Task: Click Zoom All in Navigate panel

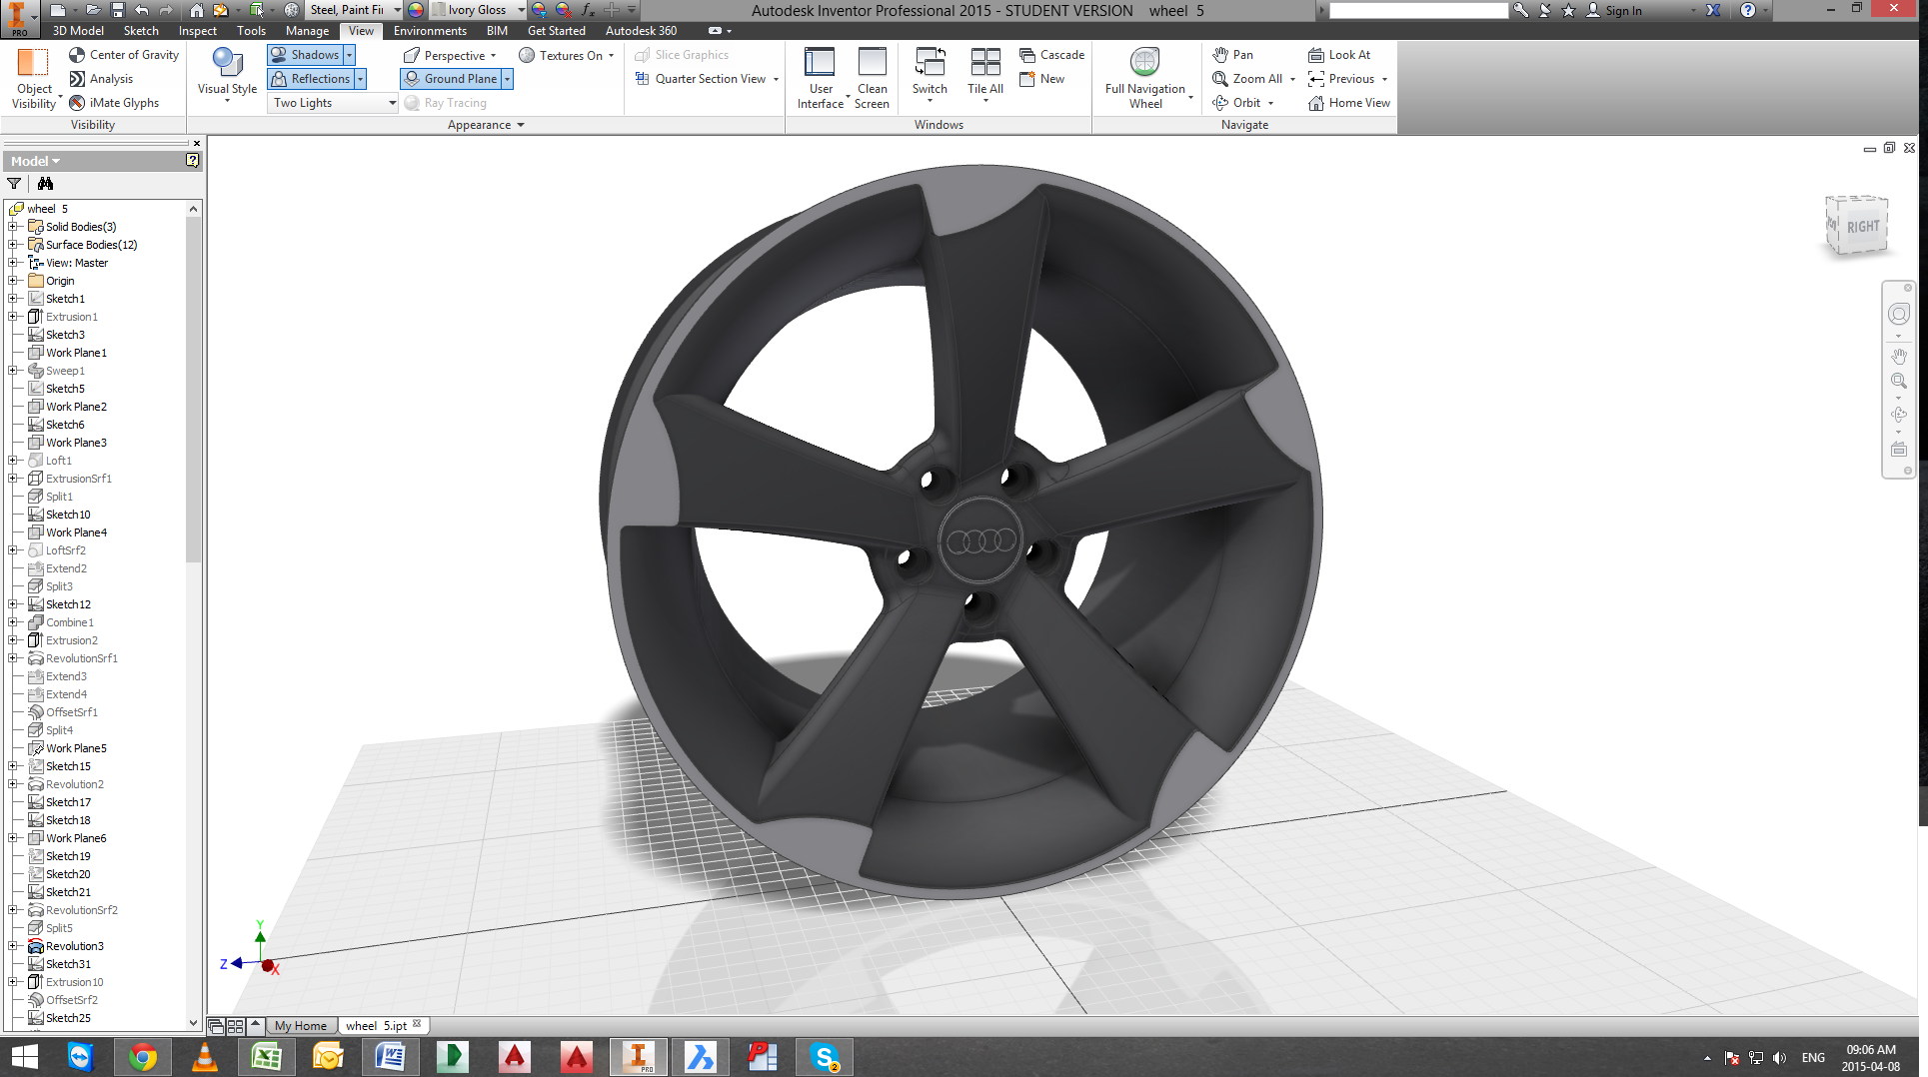Action: [1247, 79]
